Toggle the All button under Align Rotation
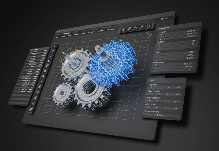This screenshot has height=151, width=219. 176,101
